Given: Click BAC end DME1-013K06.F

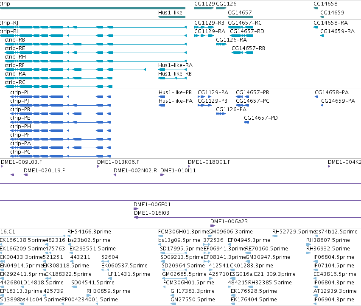Looking at the screenshot, I should click(98, 166).
